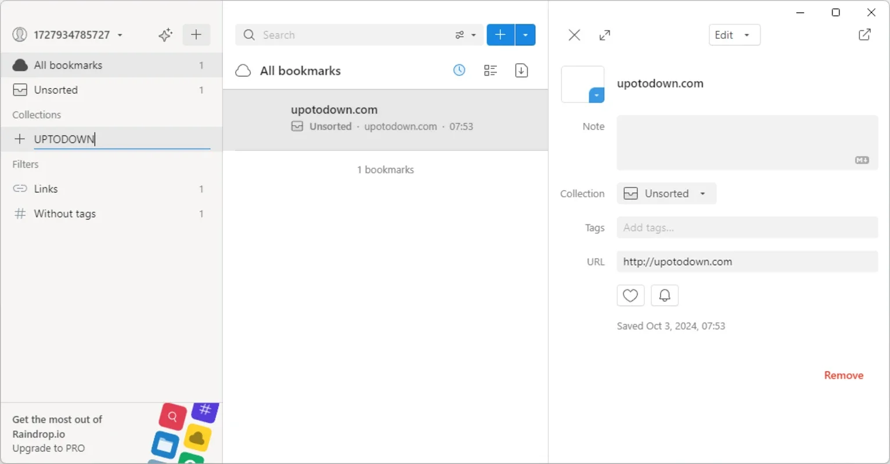Click inside the Note text area
This screenshot has width=890, height=464.
click(747, 143)
